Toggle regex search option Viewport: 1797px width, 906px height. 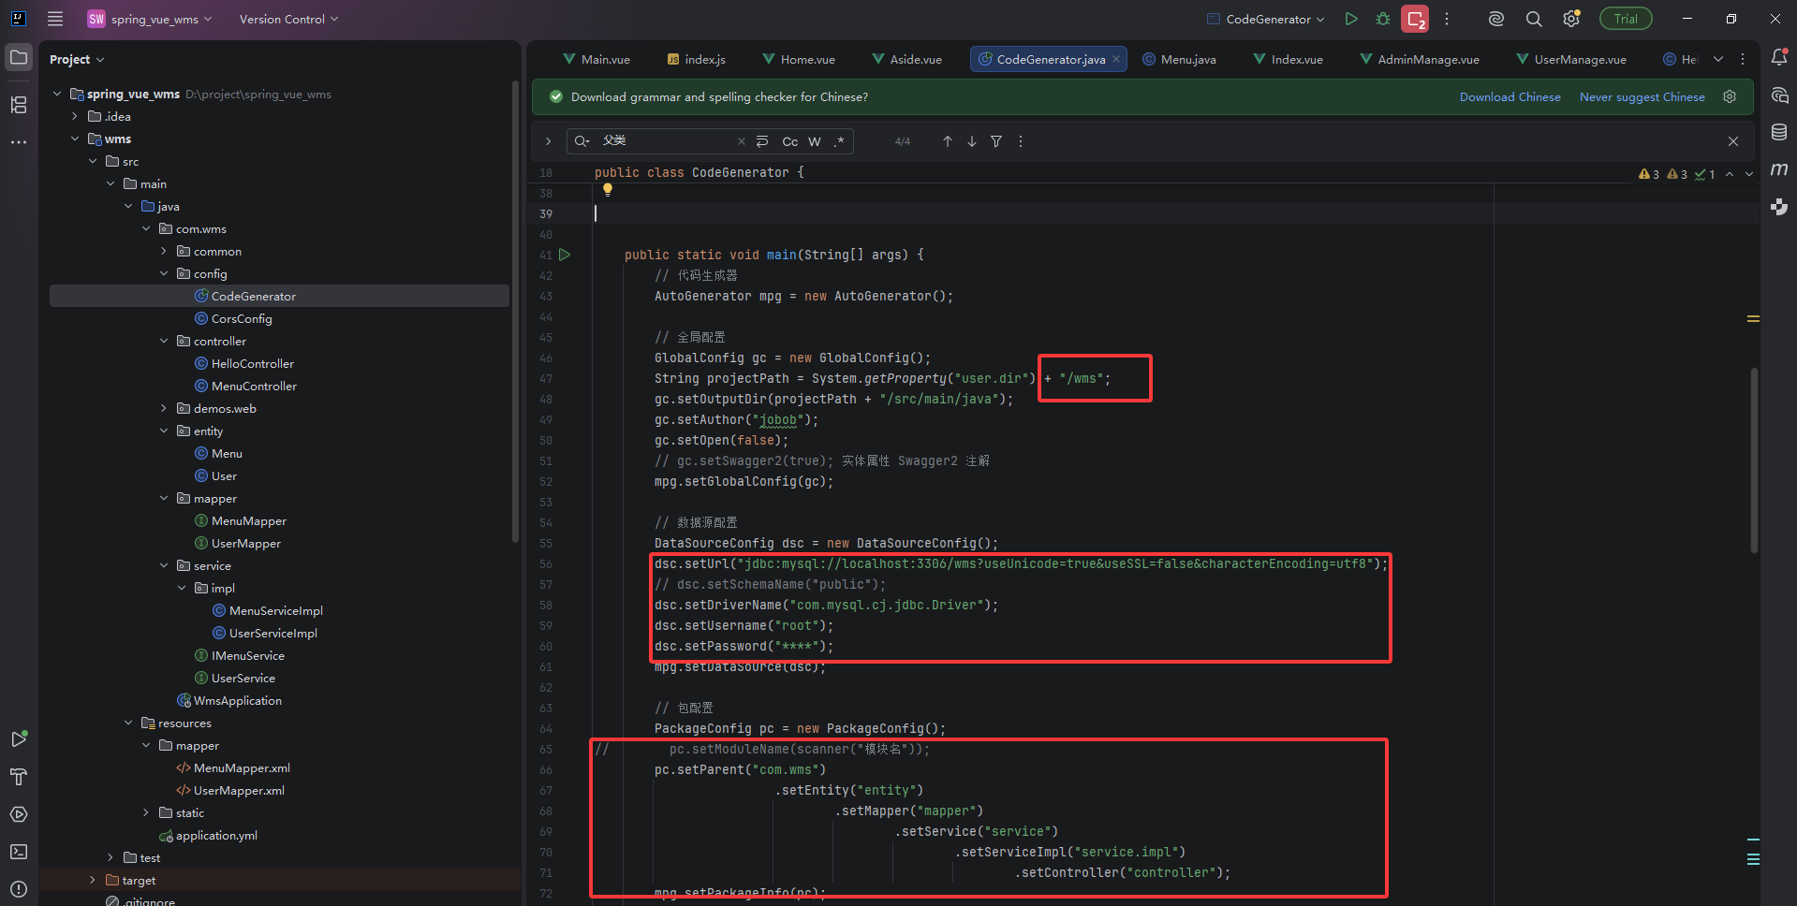[839, 141]
